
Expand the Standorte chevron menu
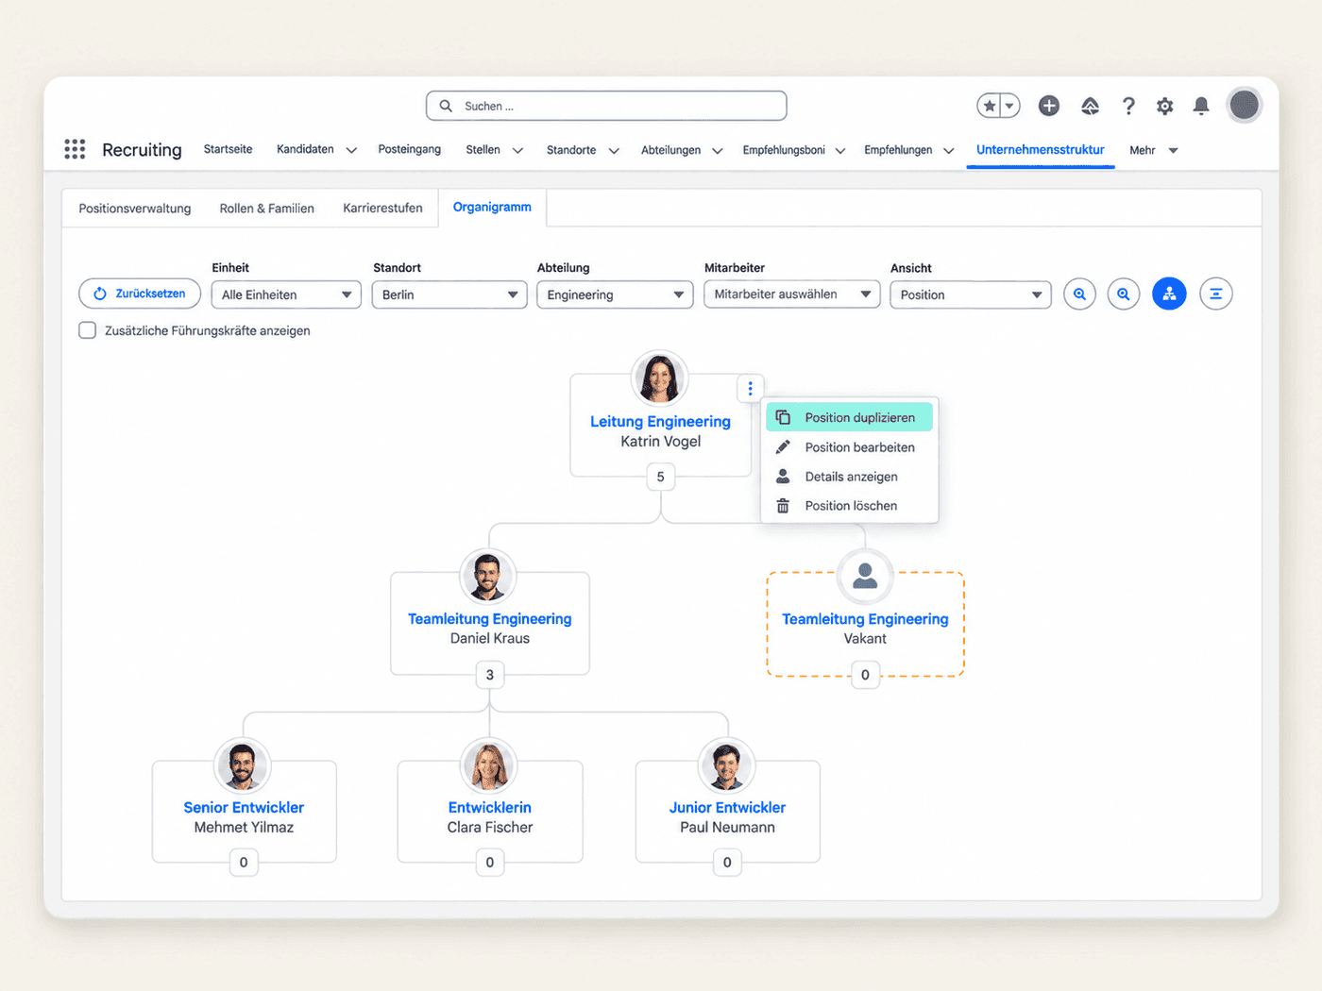point(614,150)
